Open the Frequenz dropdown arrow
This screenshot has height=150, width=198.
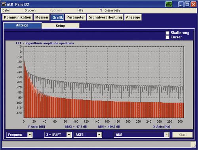click(x=30, y=135)
